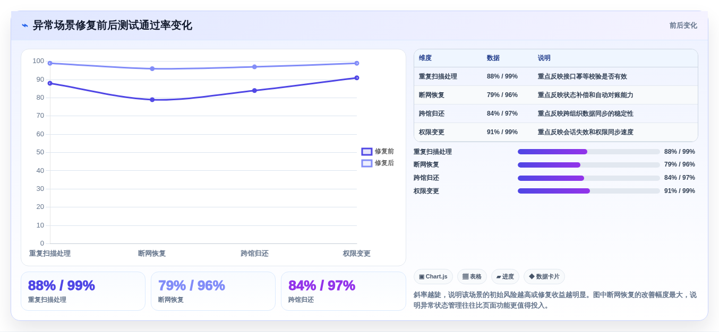
Task: Click y-axis tick label 50
Action: point(40,152)
